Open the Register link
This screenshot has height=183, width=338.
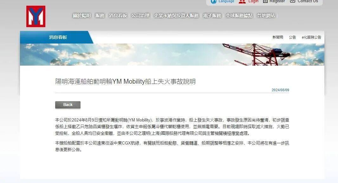277,1
